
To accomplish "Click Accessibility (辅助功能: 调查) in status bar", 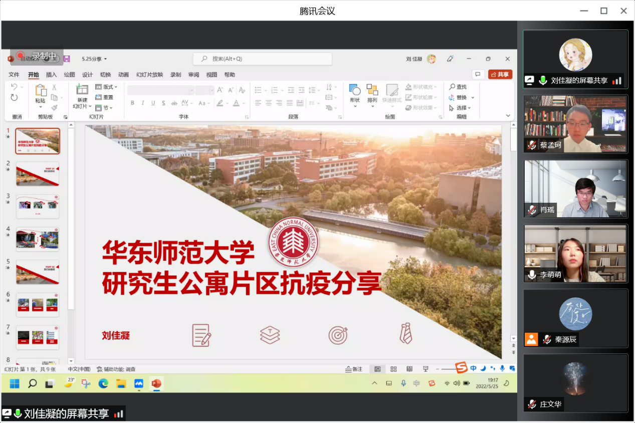I will (116, 369).
